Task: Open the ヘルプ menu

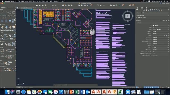Action: point(63,1)
